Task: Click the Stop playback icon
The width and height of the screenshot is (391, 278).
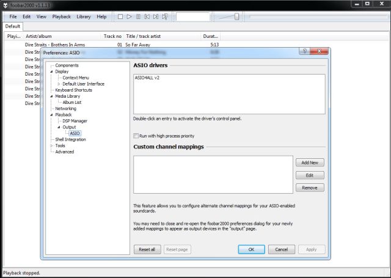Action: pos(120,16)
